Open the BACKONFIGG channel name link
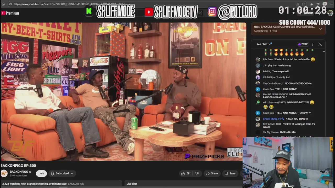The width and height of the screenshot is (335, 188). point(19,172)
